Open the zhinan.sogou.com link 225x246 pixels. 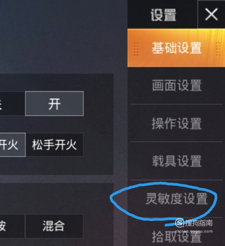pos(194,231)
